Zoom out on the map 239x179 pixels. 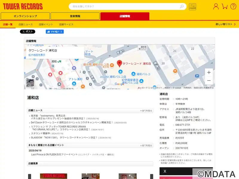pyautogui.click(x=209, y=81)
